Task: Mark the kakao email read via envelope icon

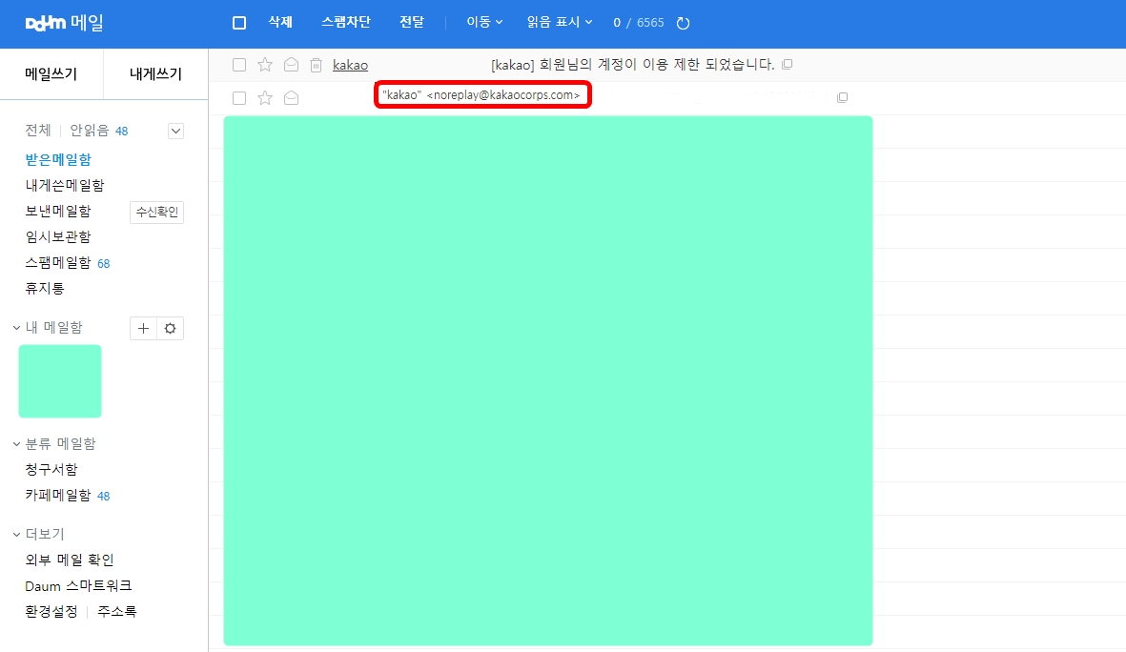Action: [291, 65]
